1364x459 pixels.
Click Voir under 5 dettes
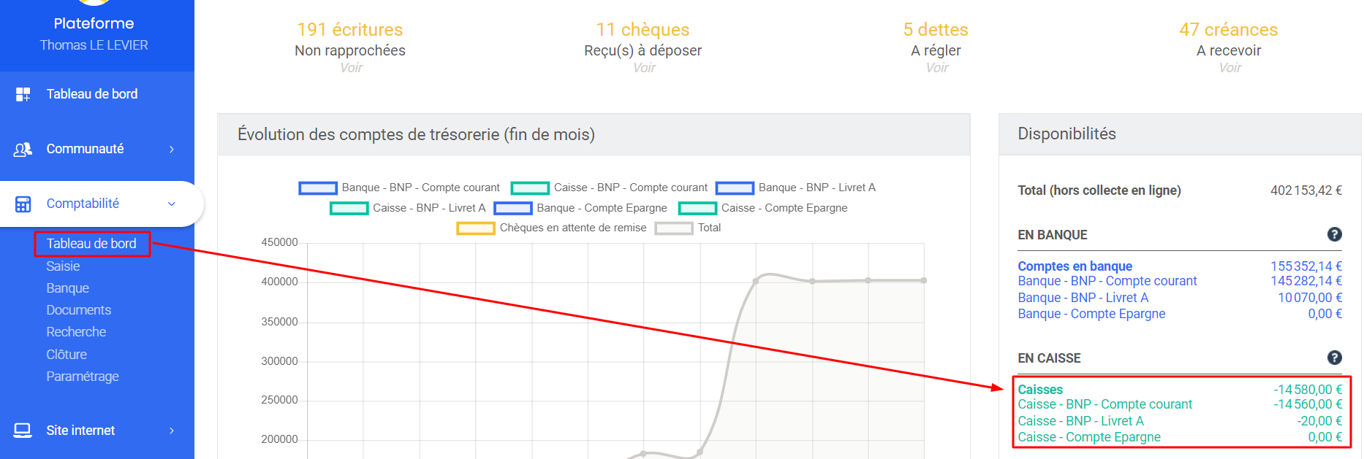[937, 68]
